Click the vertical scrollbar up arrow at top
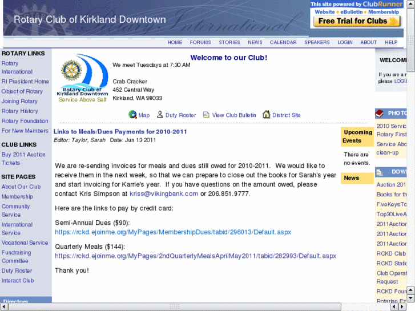 (410, 3)
